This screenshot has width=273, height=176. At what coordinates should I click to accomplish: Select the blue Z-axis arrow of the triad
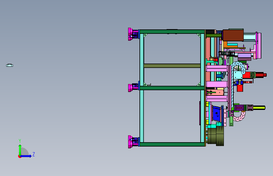(x=26, y=156)
